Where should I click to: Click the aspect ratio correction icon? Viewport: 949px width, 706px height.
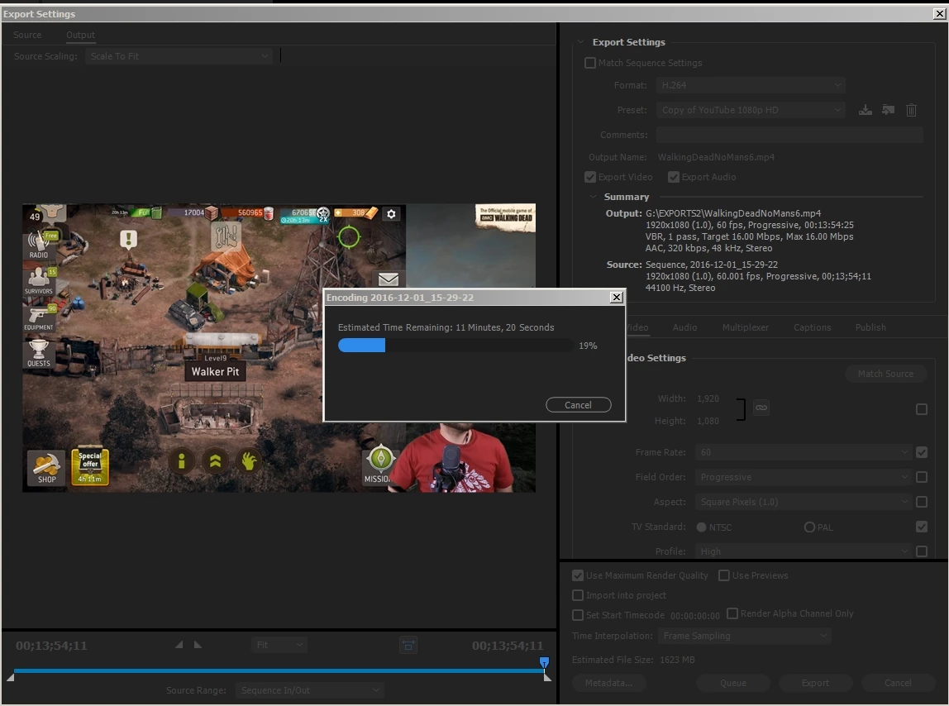tap(408, 645)
